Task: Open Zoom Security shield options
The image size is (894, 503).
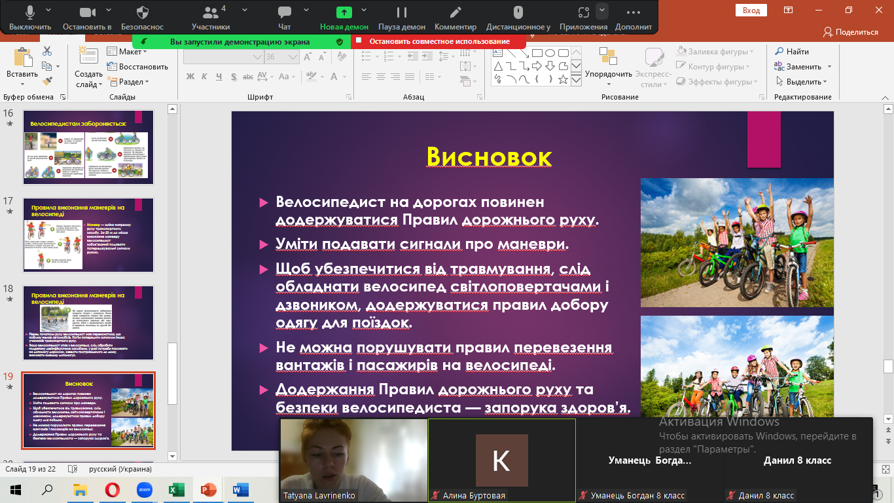Action: (x=142, y=18)
